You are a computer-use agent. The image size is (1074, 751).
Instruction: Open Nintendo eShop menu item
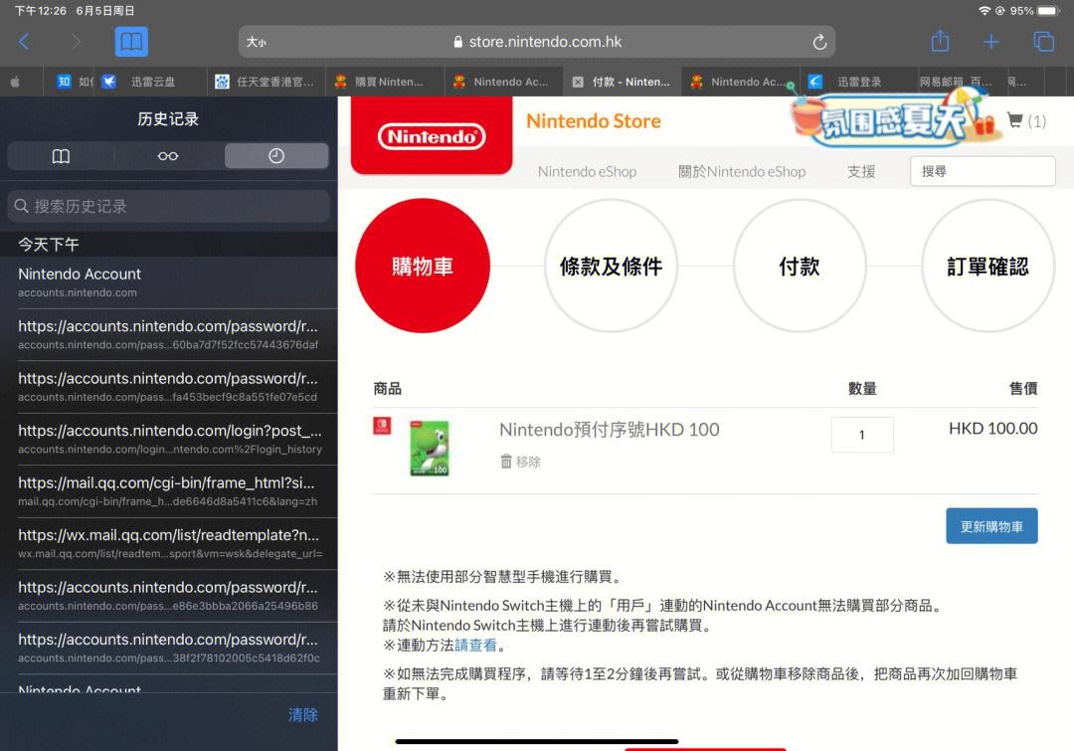point(587,171)
